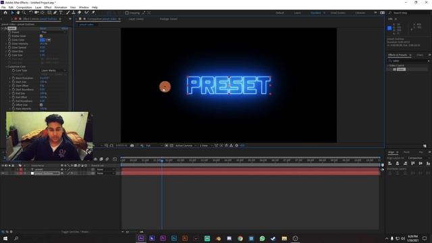Collapse the Customize Core group
This screenshot has width=432, height=243.
[x=6, y=67]
